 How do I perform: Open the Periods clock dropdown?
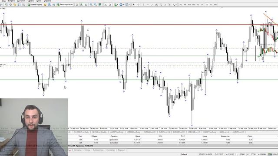point(122,5)
